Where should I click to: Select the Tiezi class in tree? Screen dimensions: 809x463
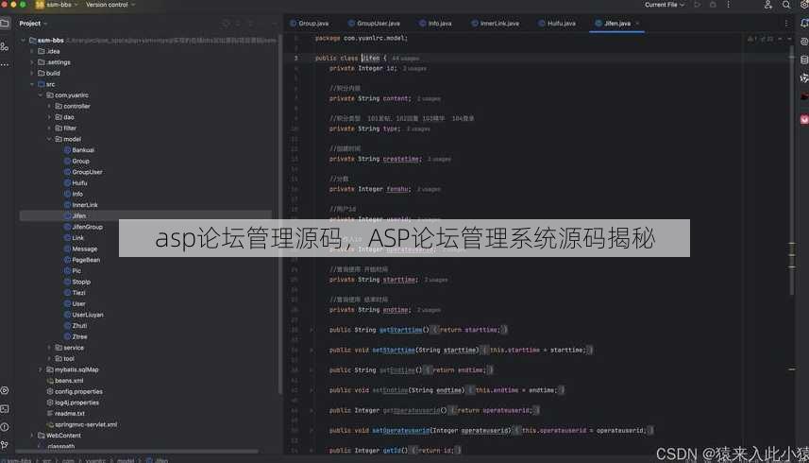coord(79,293)
